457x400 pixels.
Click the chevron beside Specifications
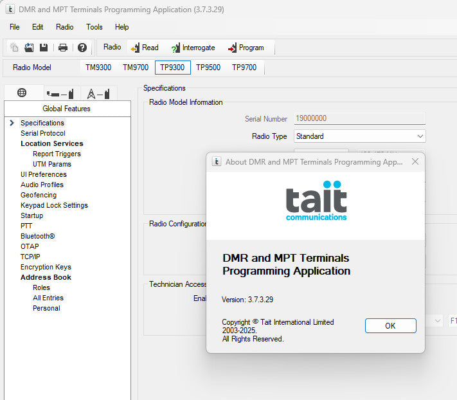(12, 123)
